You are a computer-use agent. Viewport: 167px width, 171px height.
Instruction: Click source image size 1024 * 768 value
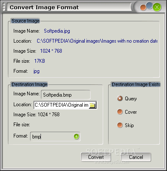(x=51, y=51)
